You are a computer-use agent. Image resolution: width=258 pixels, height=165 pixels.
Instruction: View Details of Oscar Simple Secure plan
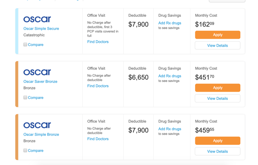click(x=218, y=45)
